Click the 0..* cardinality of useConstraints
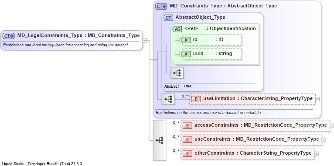Viewport: 334px width, 166px height. tap(176, 137)
